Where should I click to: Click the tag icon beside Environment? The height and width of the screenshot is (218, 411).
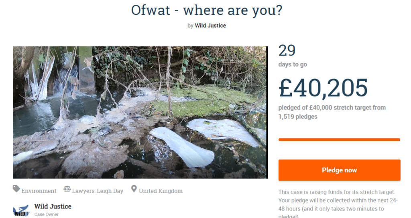coord(16,189)
